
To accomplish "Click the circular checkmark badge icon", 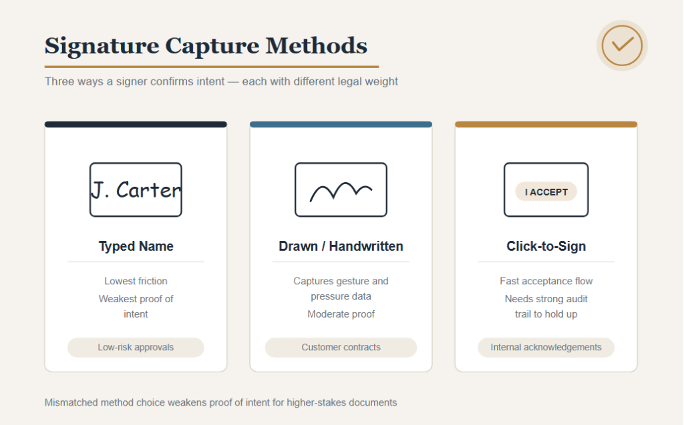I will 622,45.
